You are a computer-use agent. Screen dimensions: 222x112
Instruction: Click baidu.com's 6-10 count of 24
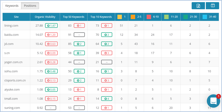click(153, 35)
